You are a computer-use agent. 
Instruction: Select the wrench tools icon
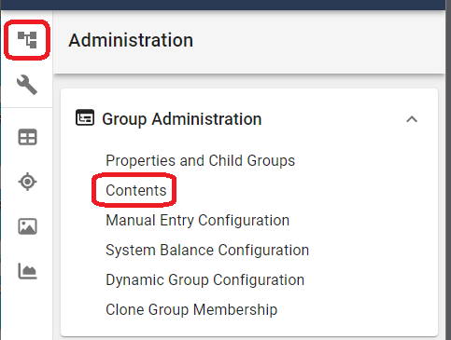click(27, 85)
